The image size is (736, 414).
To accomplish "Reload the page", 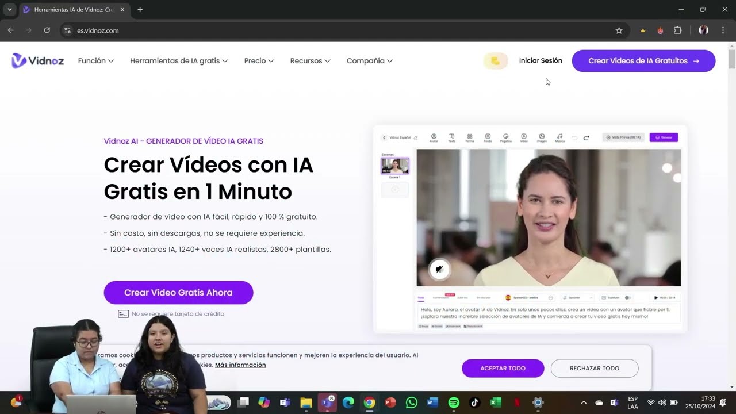I will pos(47,30).
